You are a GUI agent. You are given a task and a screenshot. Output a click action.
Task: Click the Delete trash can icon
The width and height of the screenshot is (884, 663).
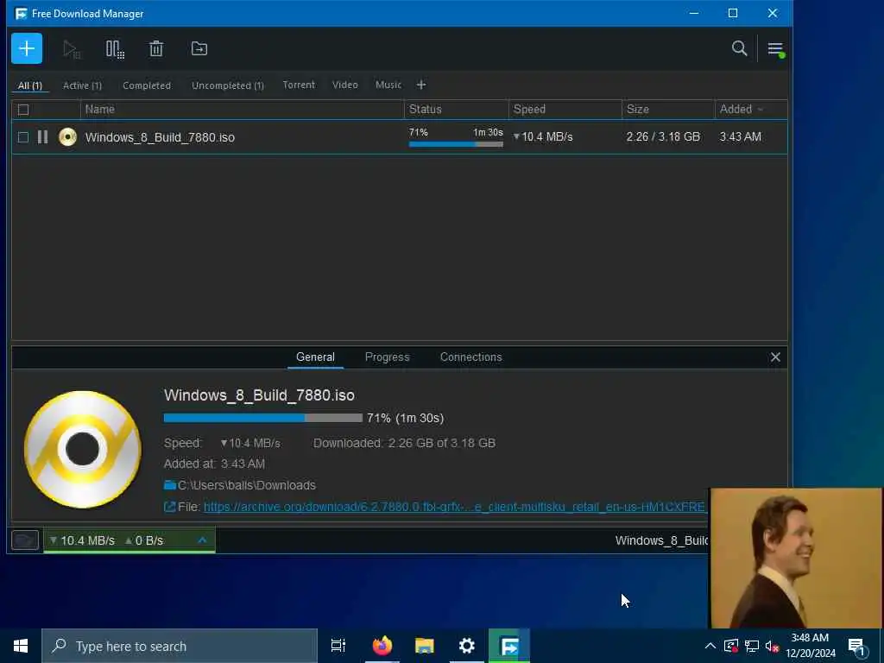(156, 49)
